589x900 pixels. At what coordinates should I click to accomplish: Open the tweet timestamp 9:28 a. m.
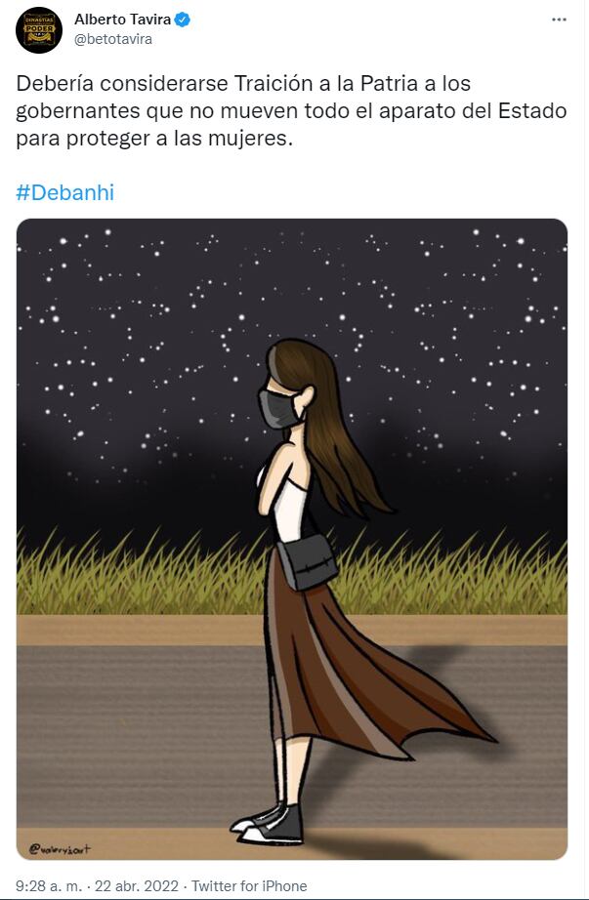[49, 885]
